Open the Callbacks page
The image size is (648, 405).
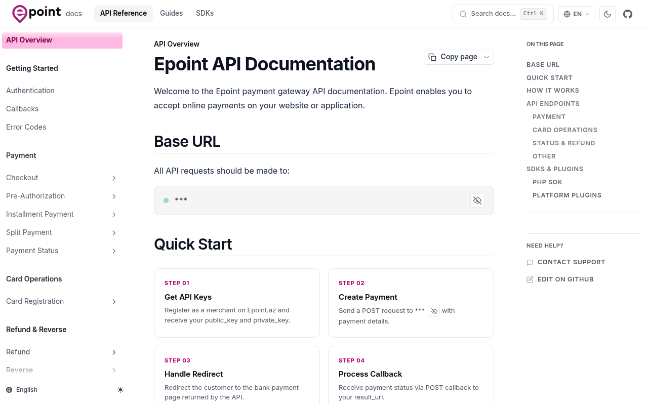22,109
